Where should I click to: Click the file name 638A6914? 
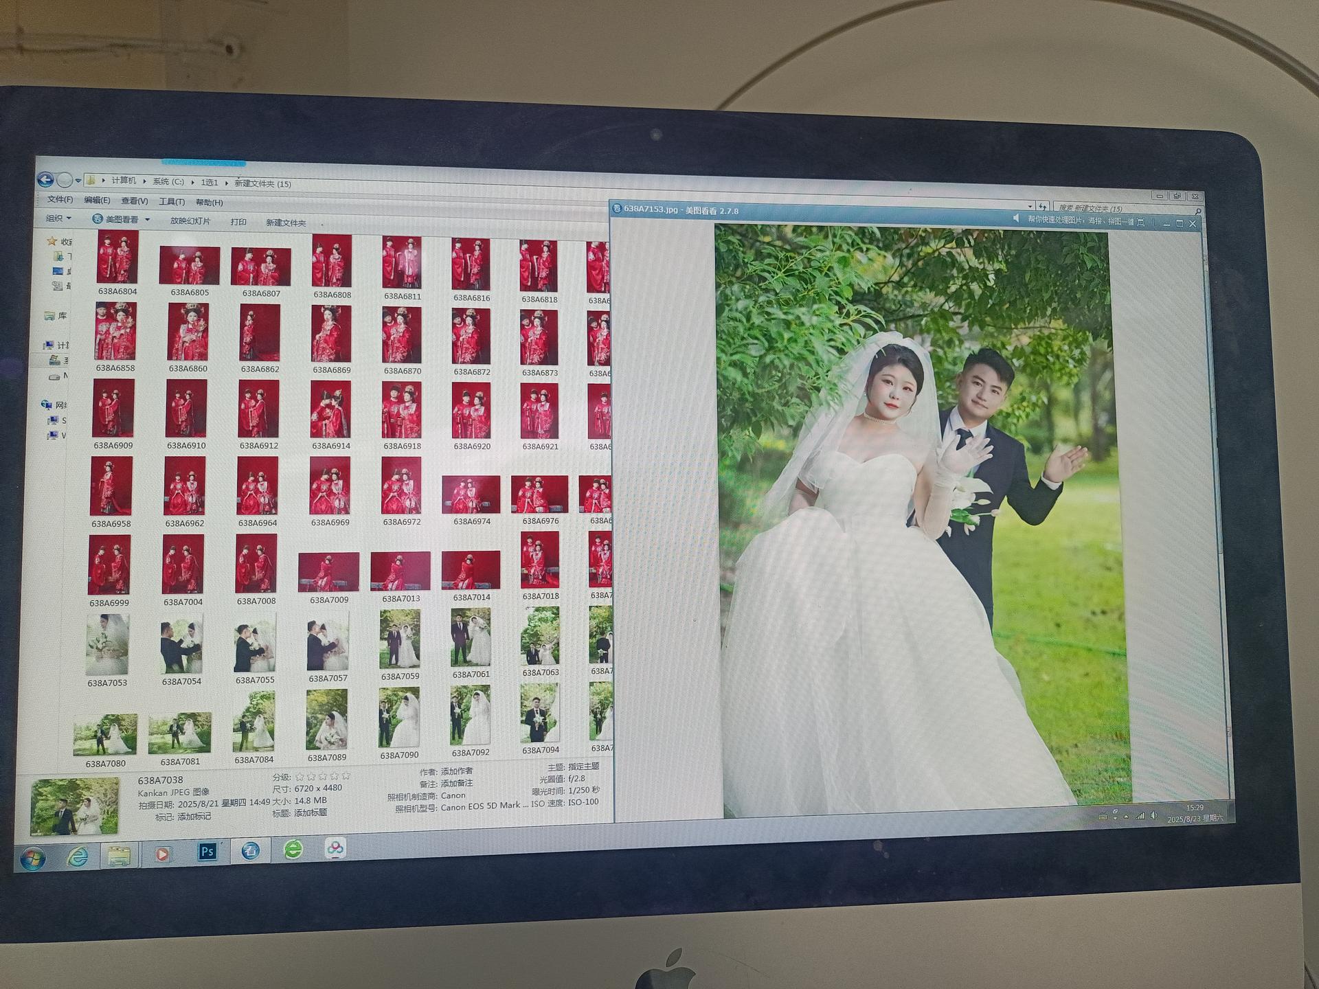coord(331,446)
